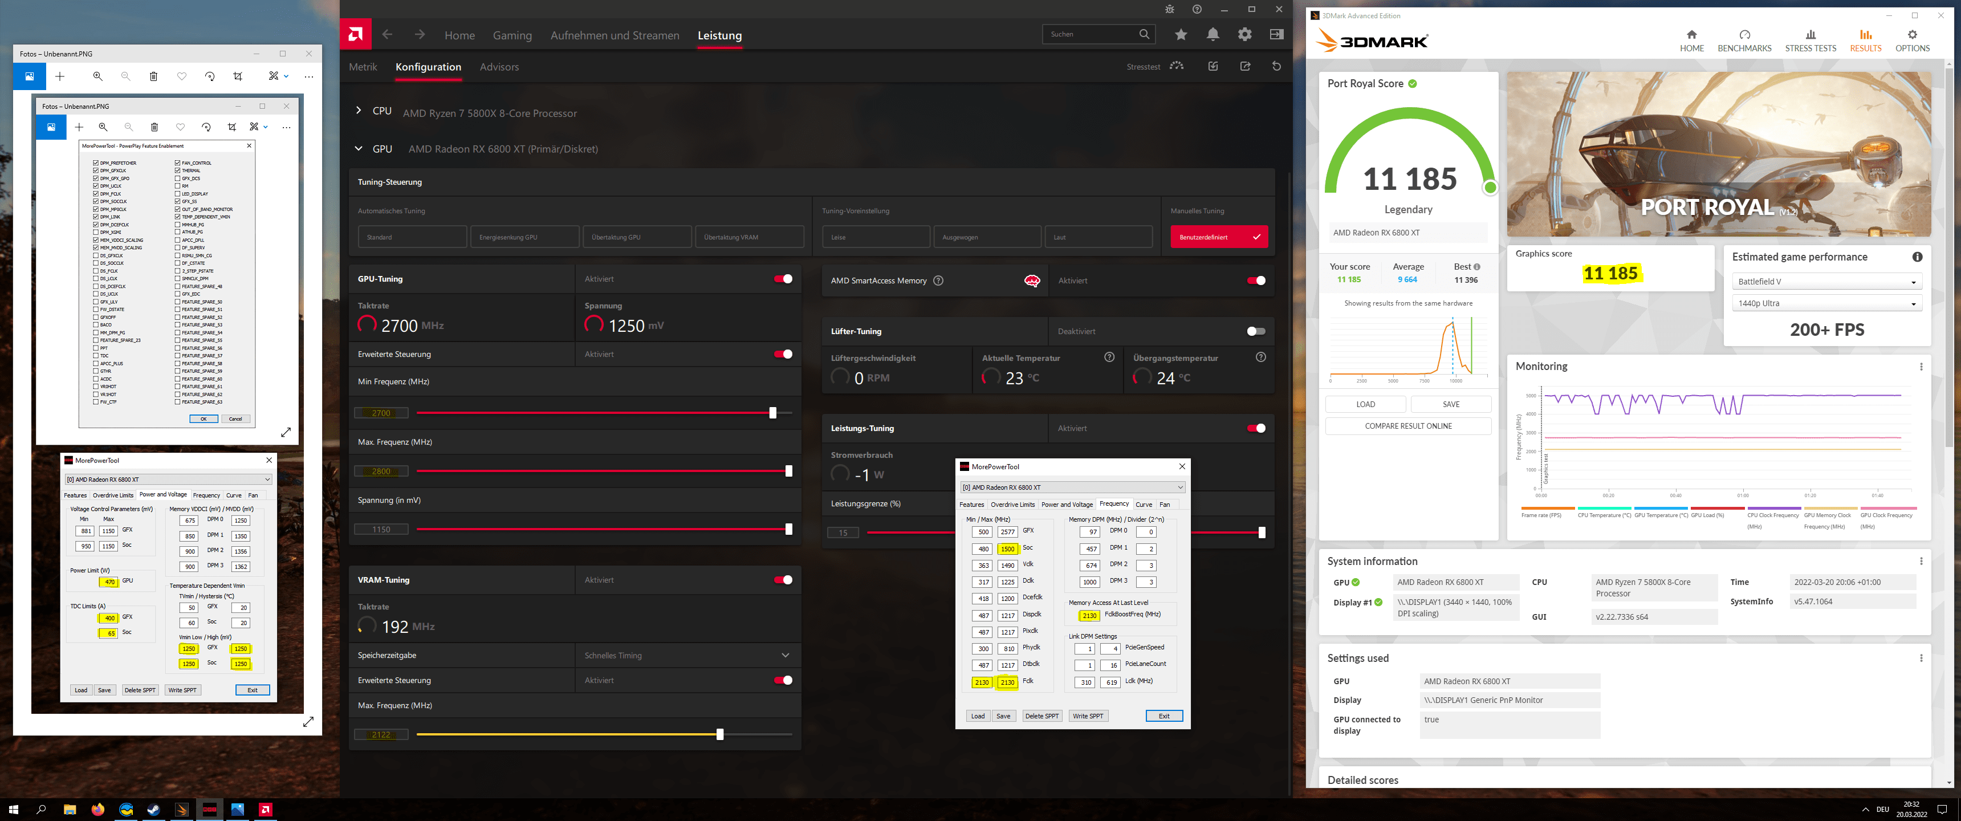Image resolution: width=1961 pixels, height=821 pixels.
Task: Open crop tool in outer Fotos toolbar
Action: coord(238,76)
